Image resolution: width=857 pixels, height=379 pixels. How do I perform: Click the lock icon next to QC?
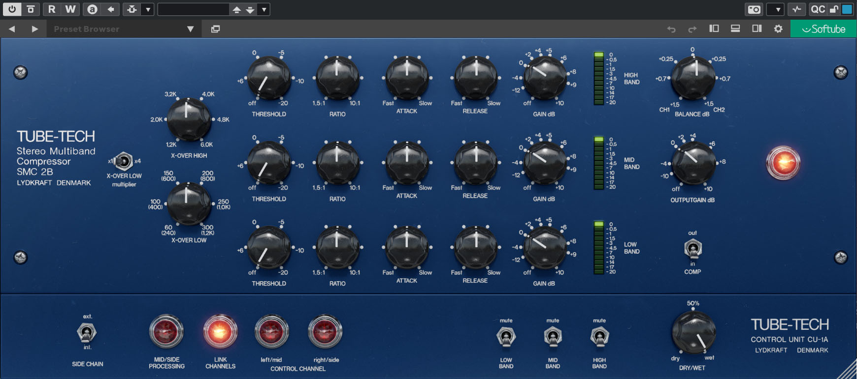(x=834, y=9)
